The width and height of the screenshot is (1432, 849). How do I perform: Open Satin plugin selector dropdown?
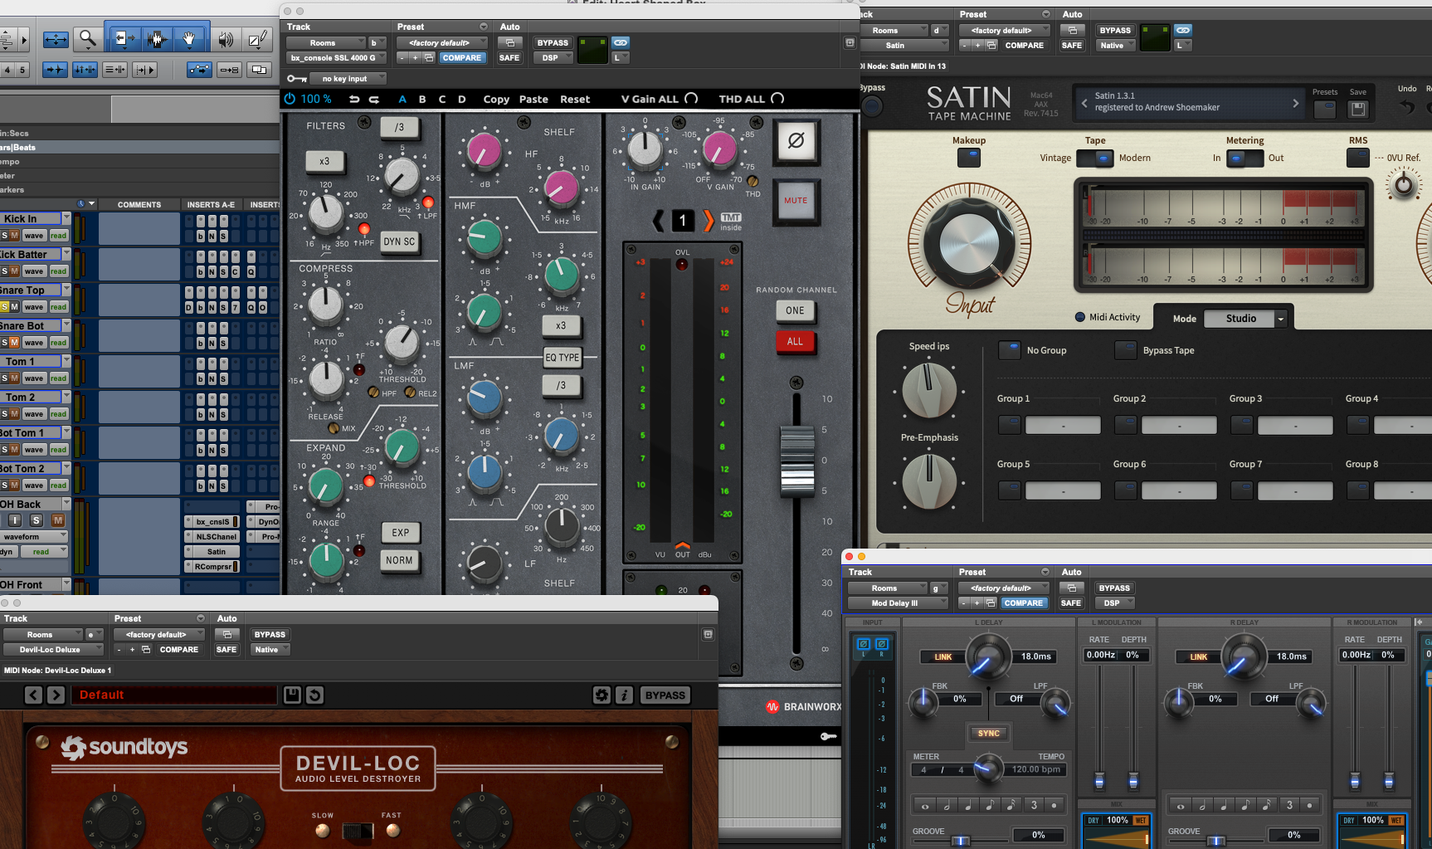905,46
